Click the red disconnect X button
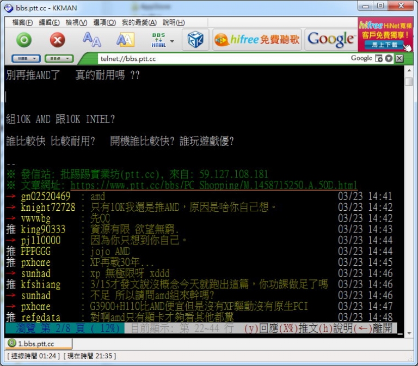 pyautogui.click(x=58, y=40)
